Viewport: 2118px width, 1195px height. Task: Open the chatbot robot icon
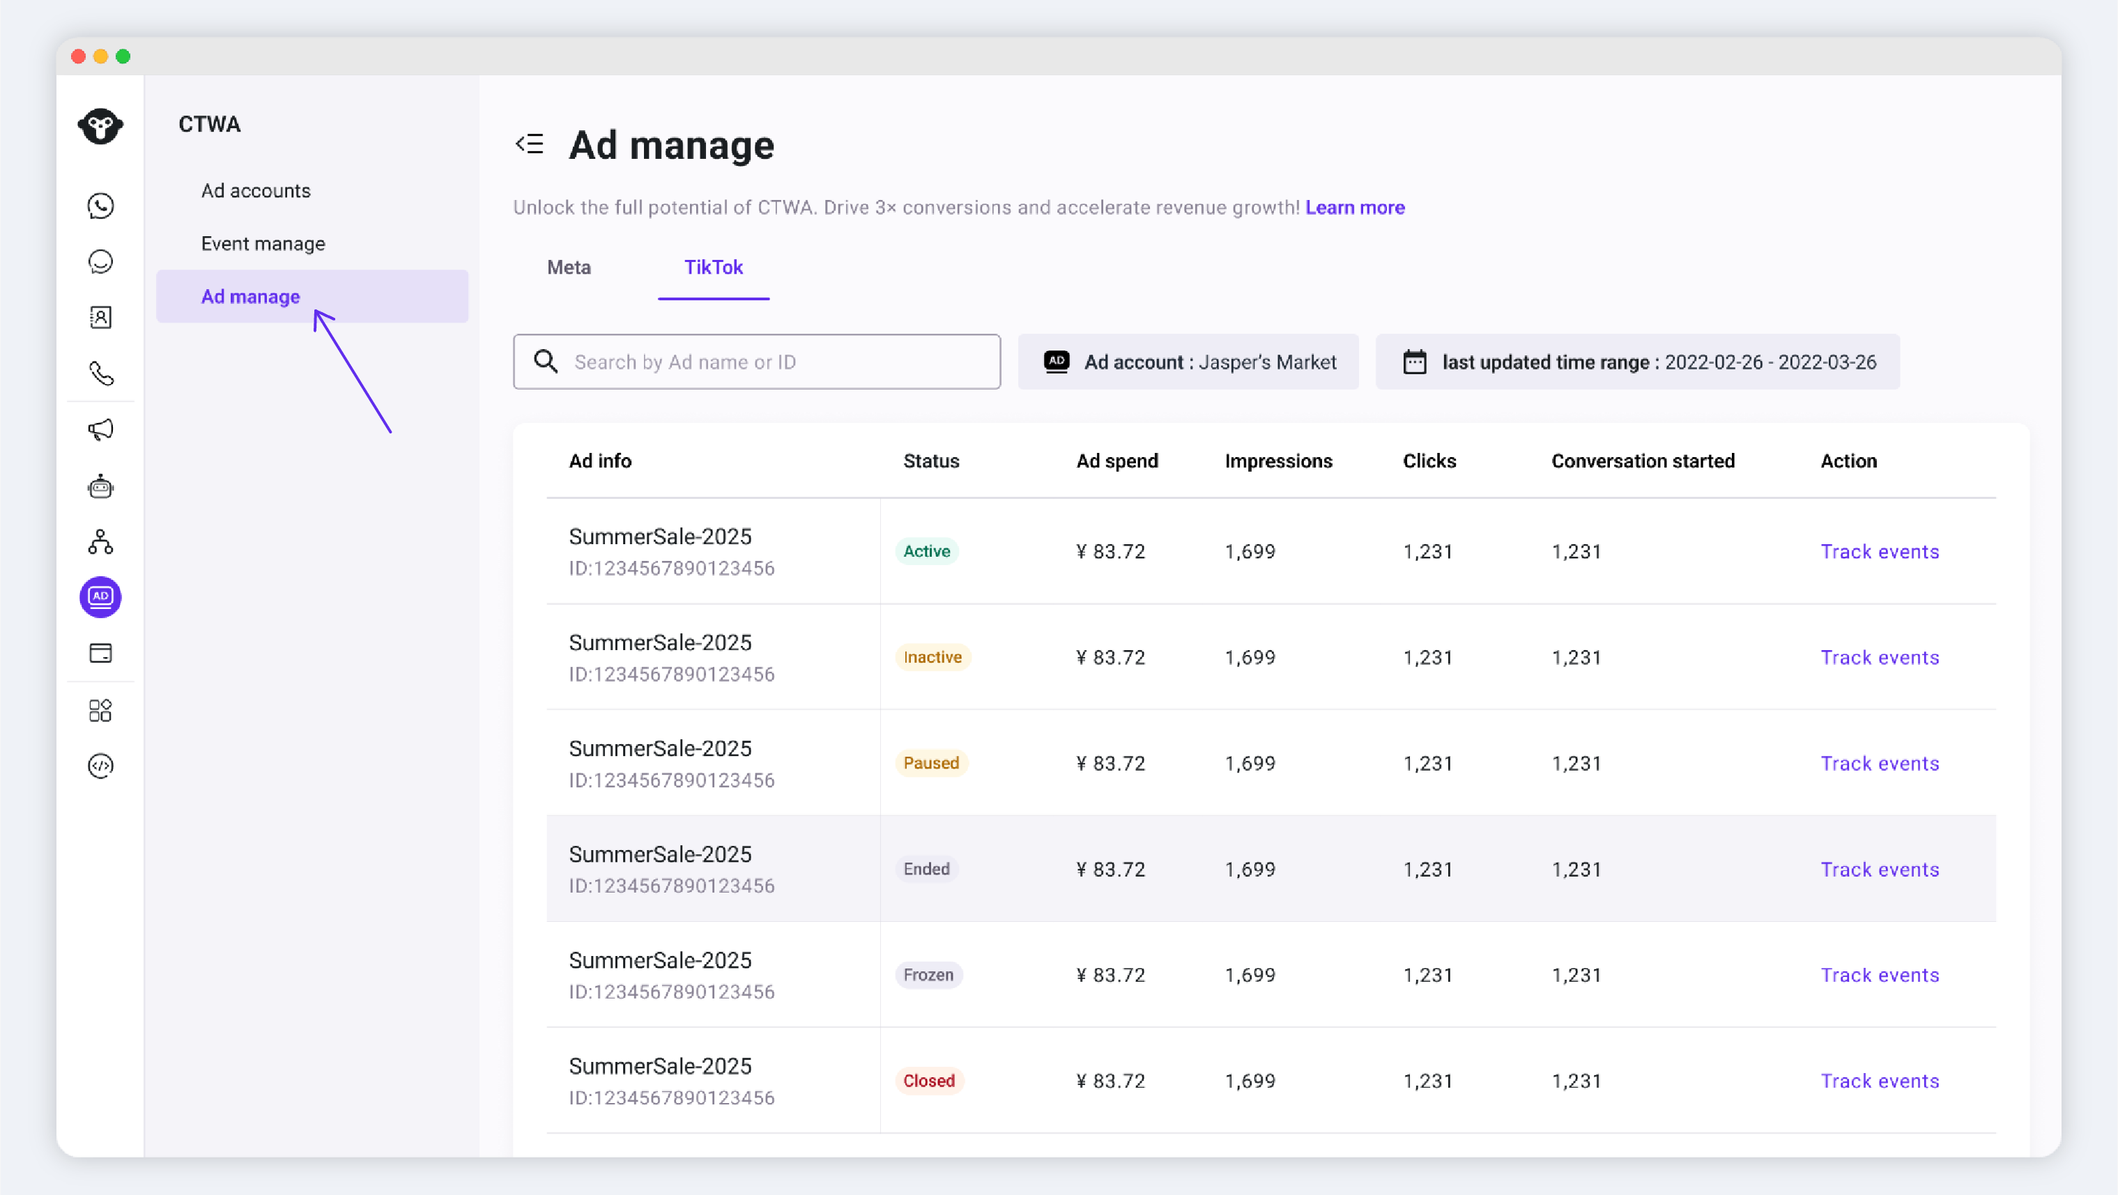point(100,486)
